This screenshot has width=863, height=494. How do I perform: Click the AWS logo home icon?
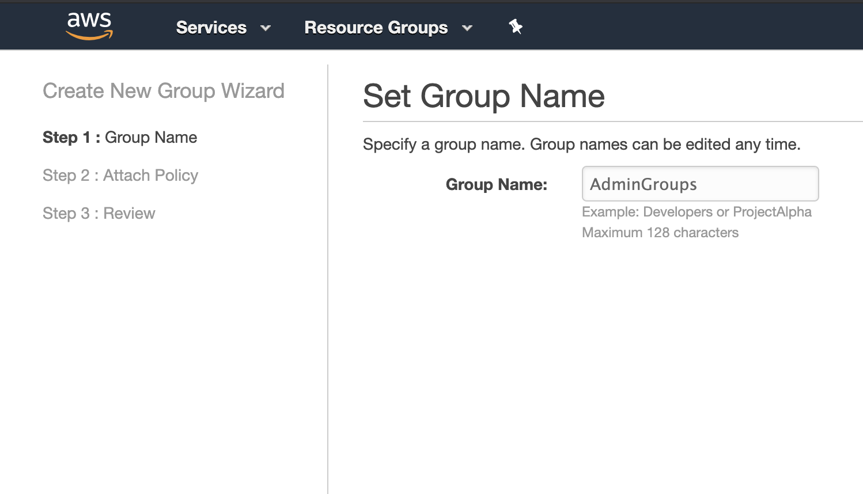tap(89, 26)
